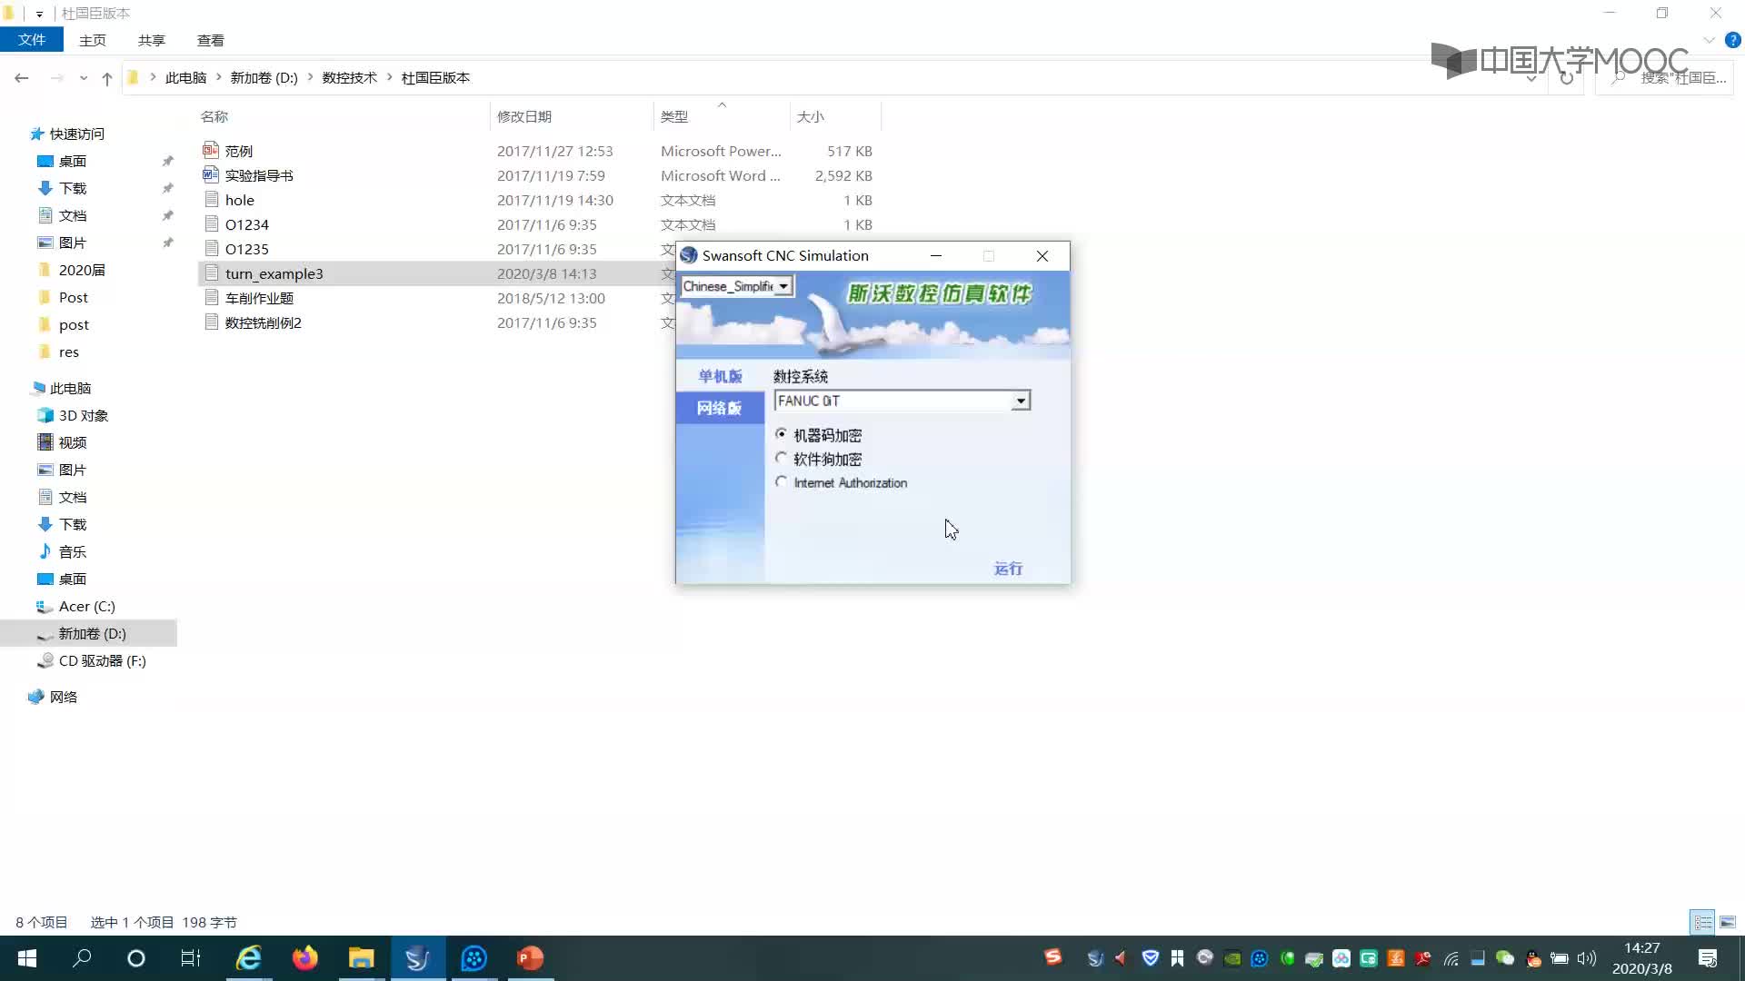The height and width of the screenshot is (981, 1745).
Task: Open taskbar search magnifier
Action: point(82,958)
